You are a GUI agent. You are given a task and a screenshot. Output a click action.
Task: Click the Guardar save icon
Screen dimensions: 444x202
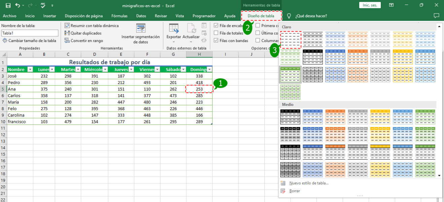8,5
